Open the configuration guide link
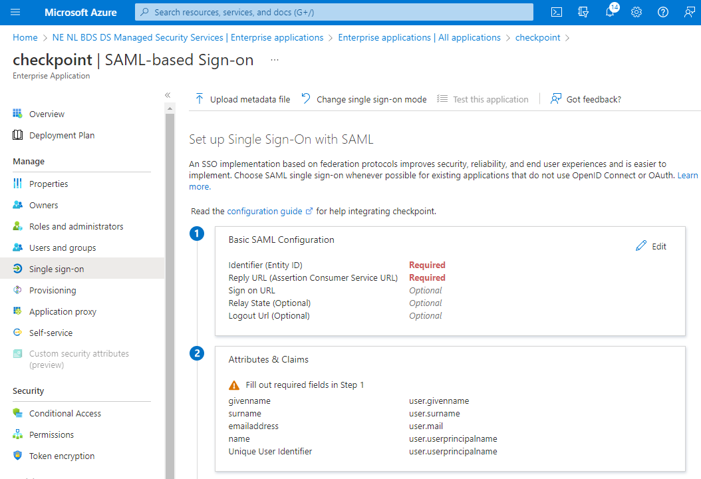This screenshot has width=701, height=479. (x=265, y=210)
